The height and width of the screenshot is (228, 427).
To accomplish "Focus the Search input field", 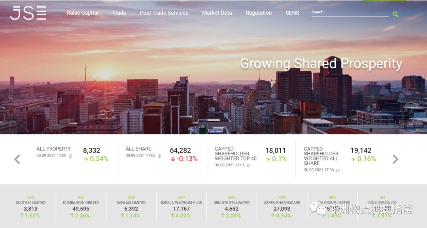I will 350,13.
